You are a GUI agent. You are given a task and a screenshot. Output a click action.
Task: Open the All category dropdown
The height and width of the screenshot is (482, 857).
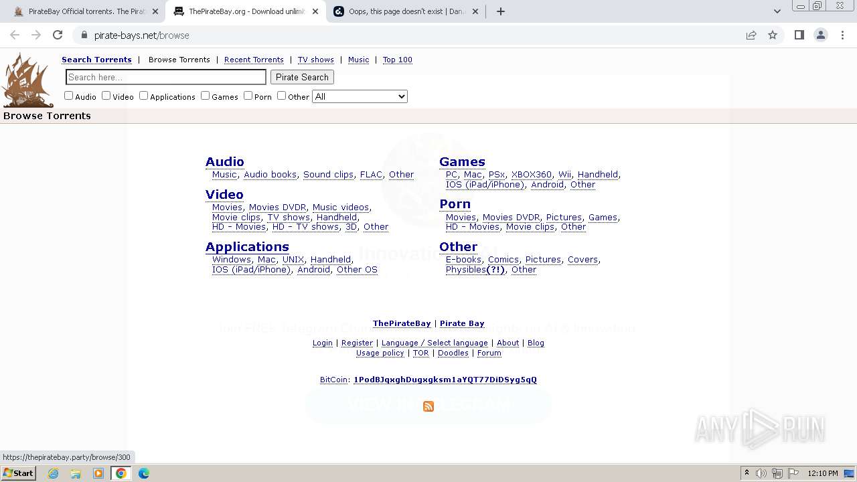pos(360,96)
